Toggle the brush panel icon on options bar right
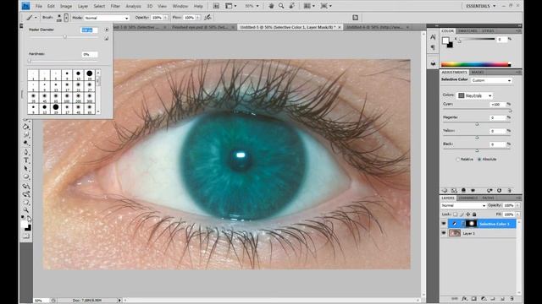The image size is (542, 304). point(356,17)
